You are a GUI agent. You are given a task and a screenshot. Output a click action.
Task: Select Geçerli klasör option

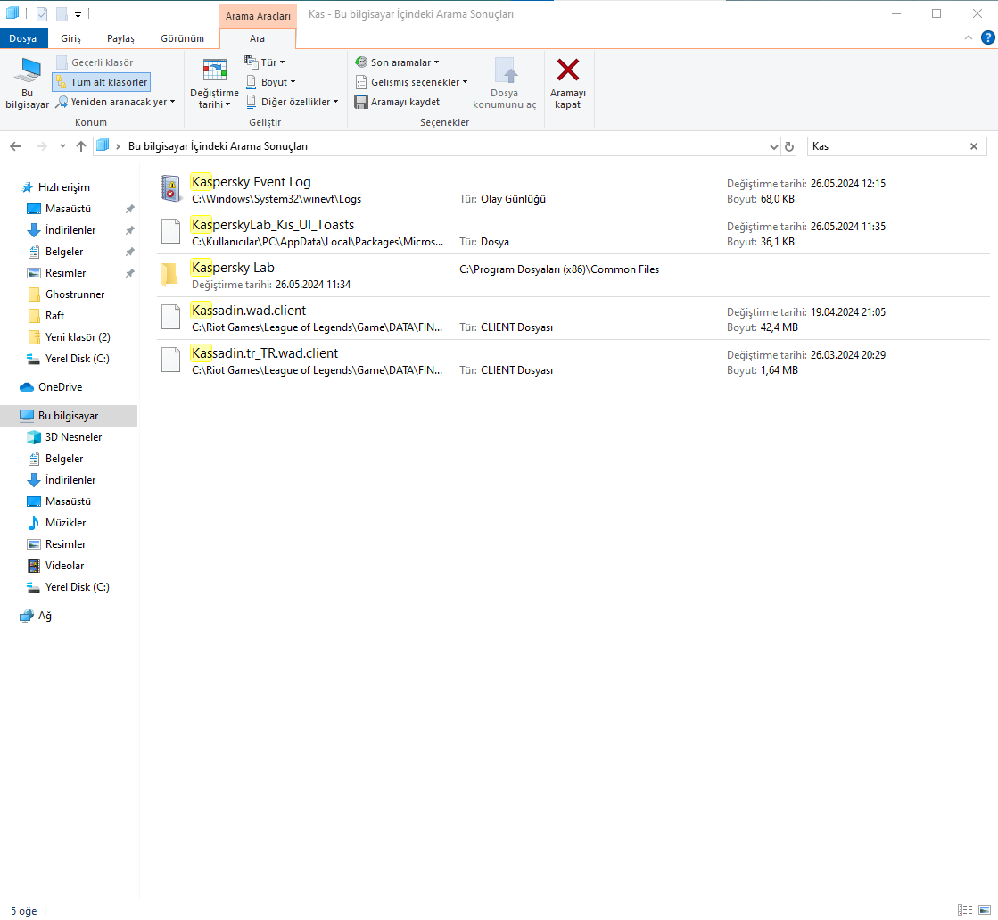pos(95,62)
